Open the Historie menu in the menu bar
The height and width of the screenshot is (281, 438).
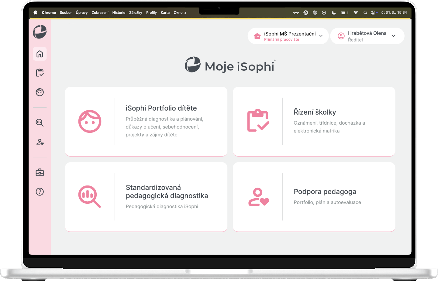click(x=119, y=13)
